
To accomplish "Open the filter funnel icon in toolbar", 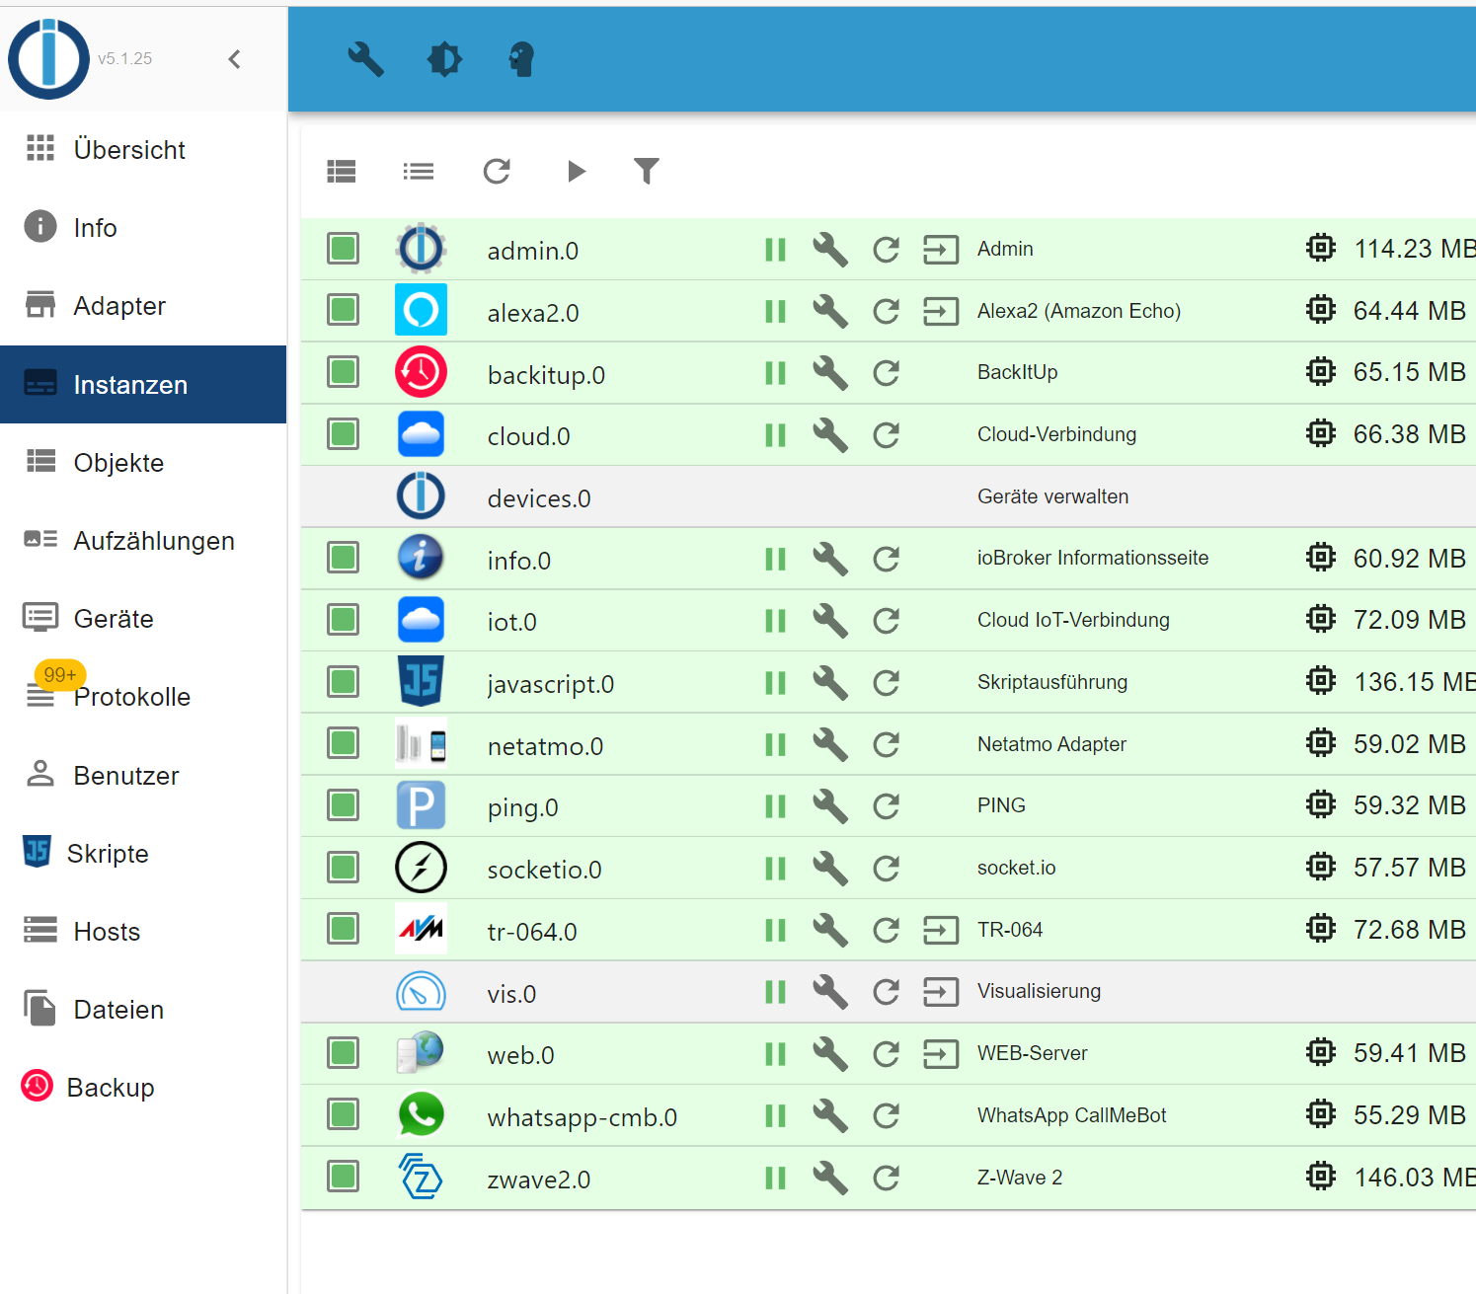I will coord(646,171).
